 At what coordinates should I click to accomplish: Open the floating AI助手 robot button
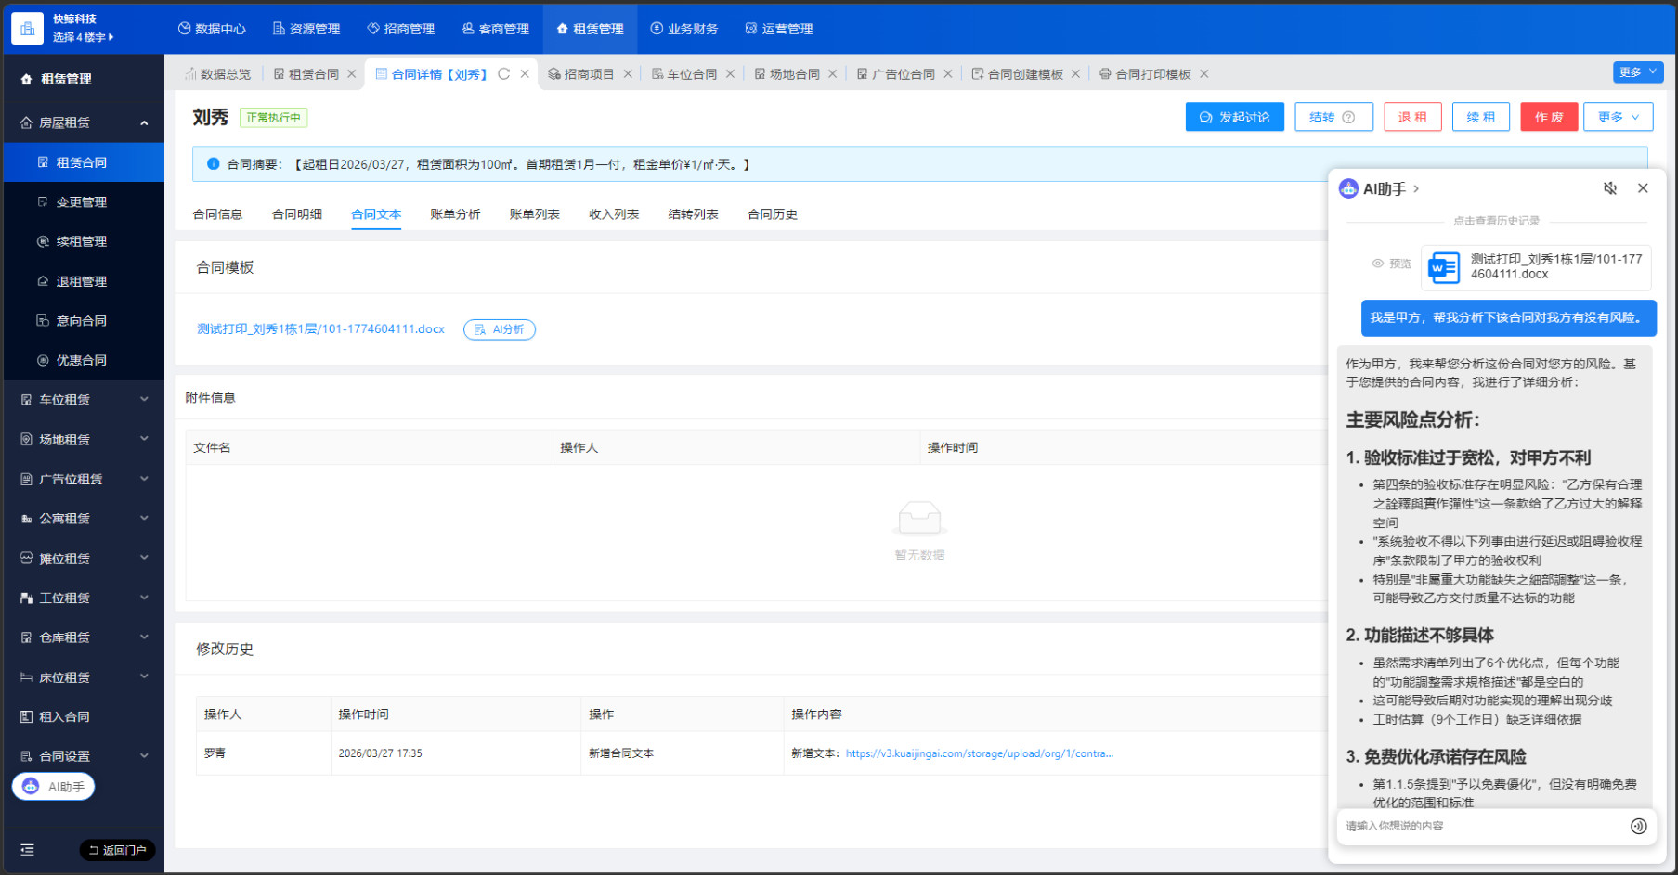[54, 787]
